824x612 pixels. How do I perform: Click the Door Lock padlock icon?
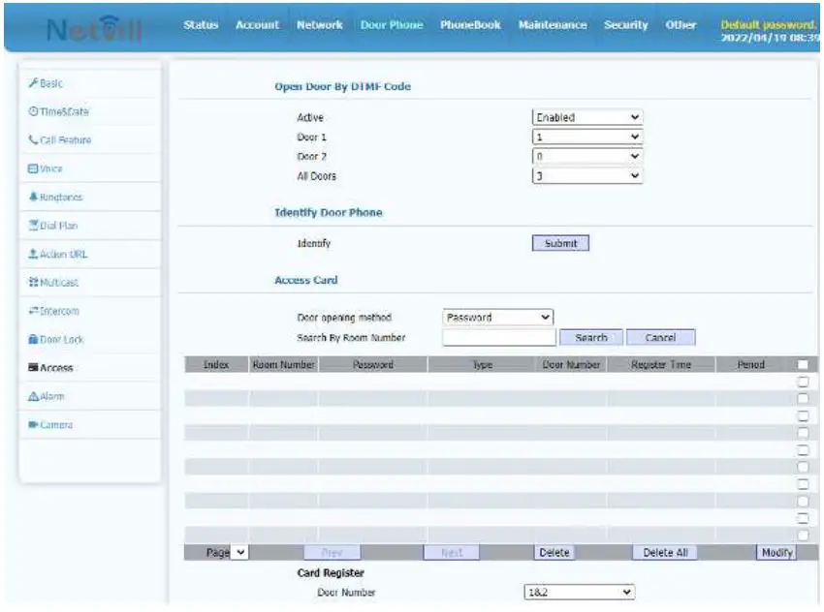tap(33, 339)
